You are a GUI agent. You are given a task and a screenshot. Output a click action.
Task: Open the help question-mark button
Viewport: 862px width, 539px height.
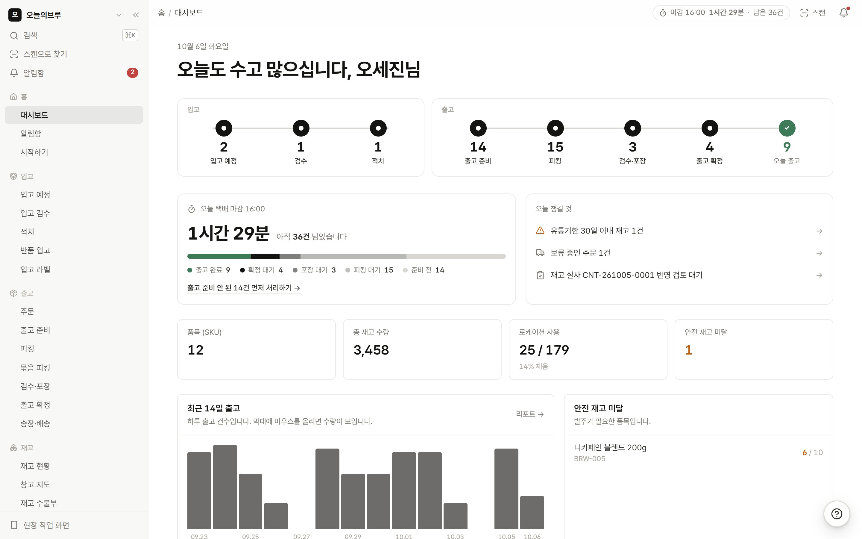point(837,514)
